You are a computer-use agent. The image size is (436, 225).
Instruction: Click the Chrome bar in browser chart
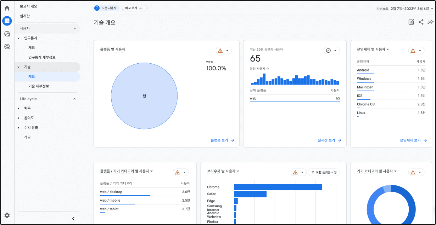click(278, 187)
